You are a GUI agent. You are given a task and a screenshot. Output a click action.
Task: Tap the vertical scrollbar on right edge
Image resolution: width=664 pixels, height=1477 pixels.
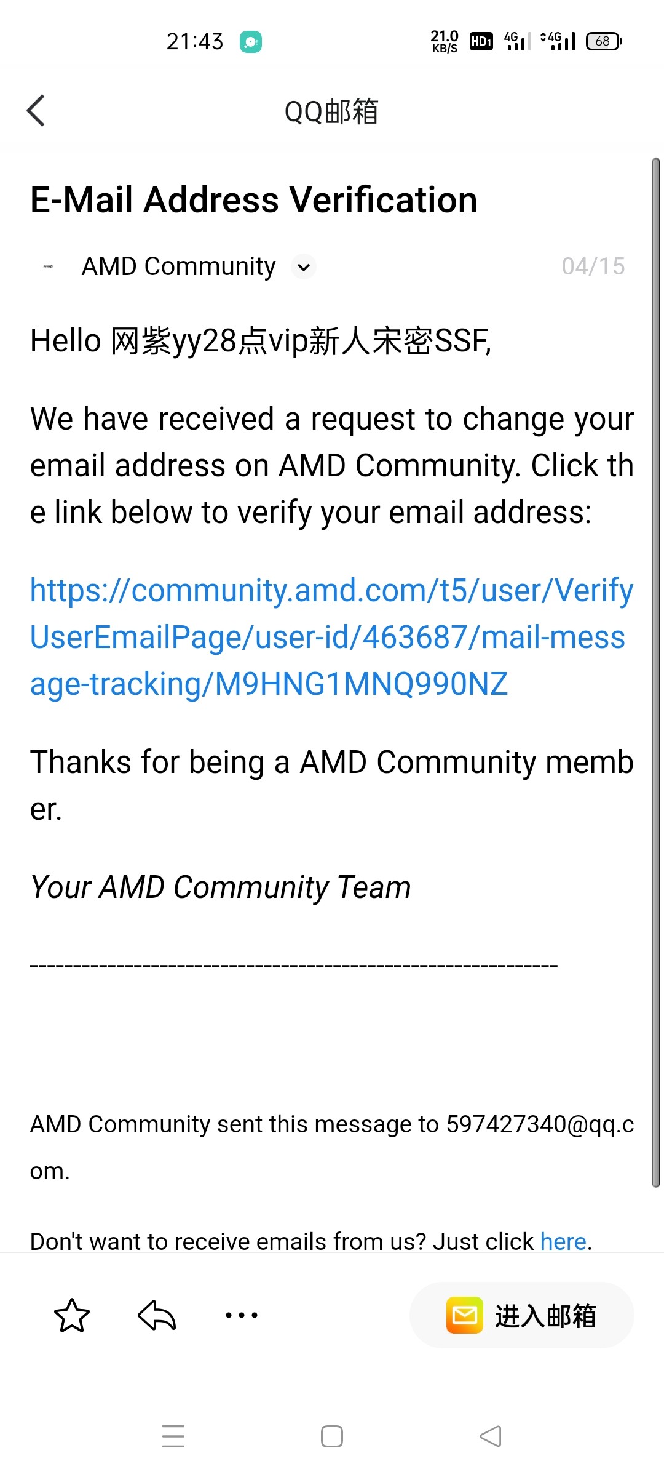click(x=655, y=671)
